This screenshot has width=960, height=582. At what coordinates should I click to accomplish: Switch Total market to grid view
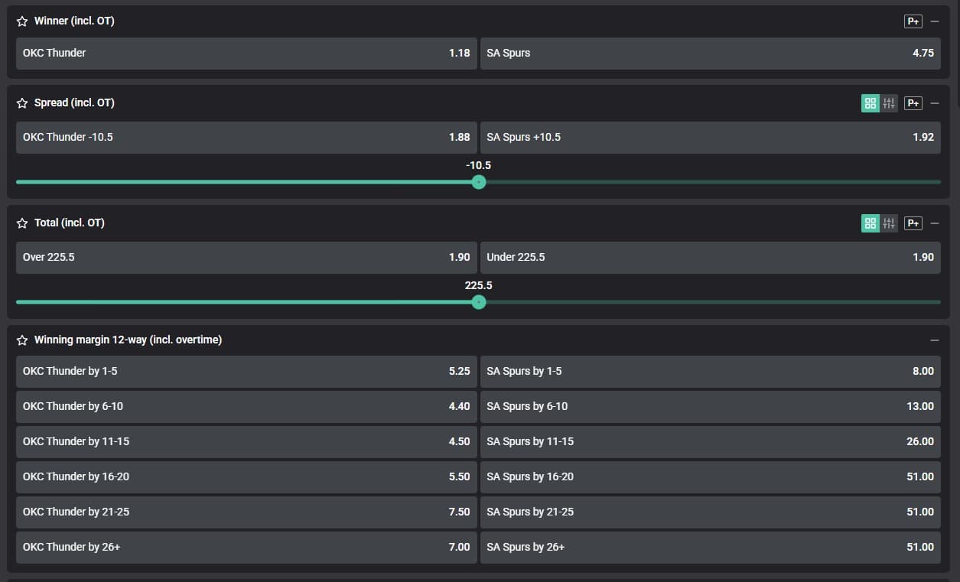871,223
